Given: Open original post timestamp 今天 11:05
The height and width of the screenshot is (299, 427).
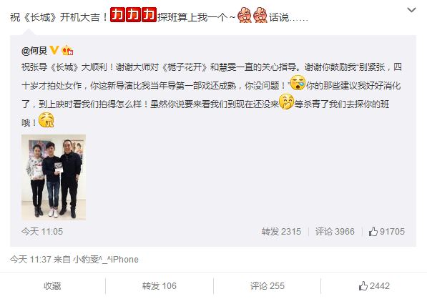Looking at the screenshot, I should (42, 232).
